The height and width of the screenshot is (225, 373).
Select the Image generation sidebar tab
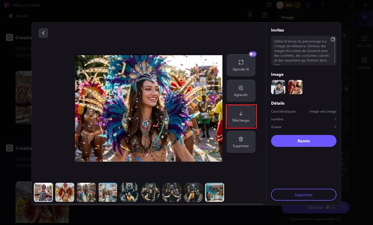pos(364,19)
